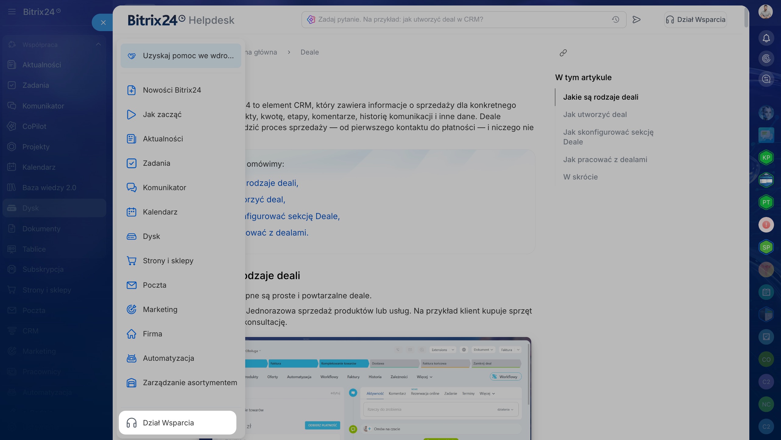Open user profile avatar at top right
781x440 pixels.
[766, 12]
